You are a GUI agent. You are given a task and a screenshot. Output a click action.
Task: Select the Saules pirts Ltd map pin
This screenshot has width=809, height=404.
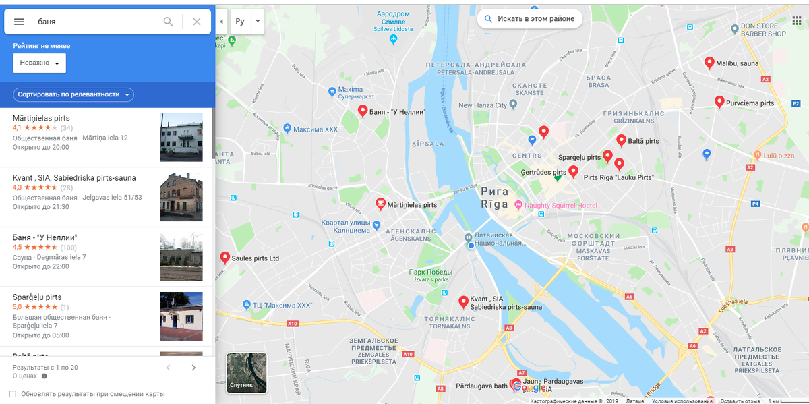[225, 258]
